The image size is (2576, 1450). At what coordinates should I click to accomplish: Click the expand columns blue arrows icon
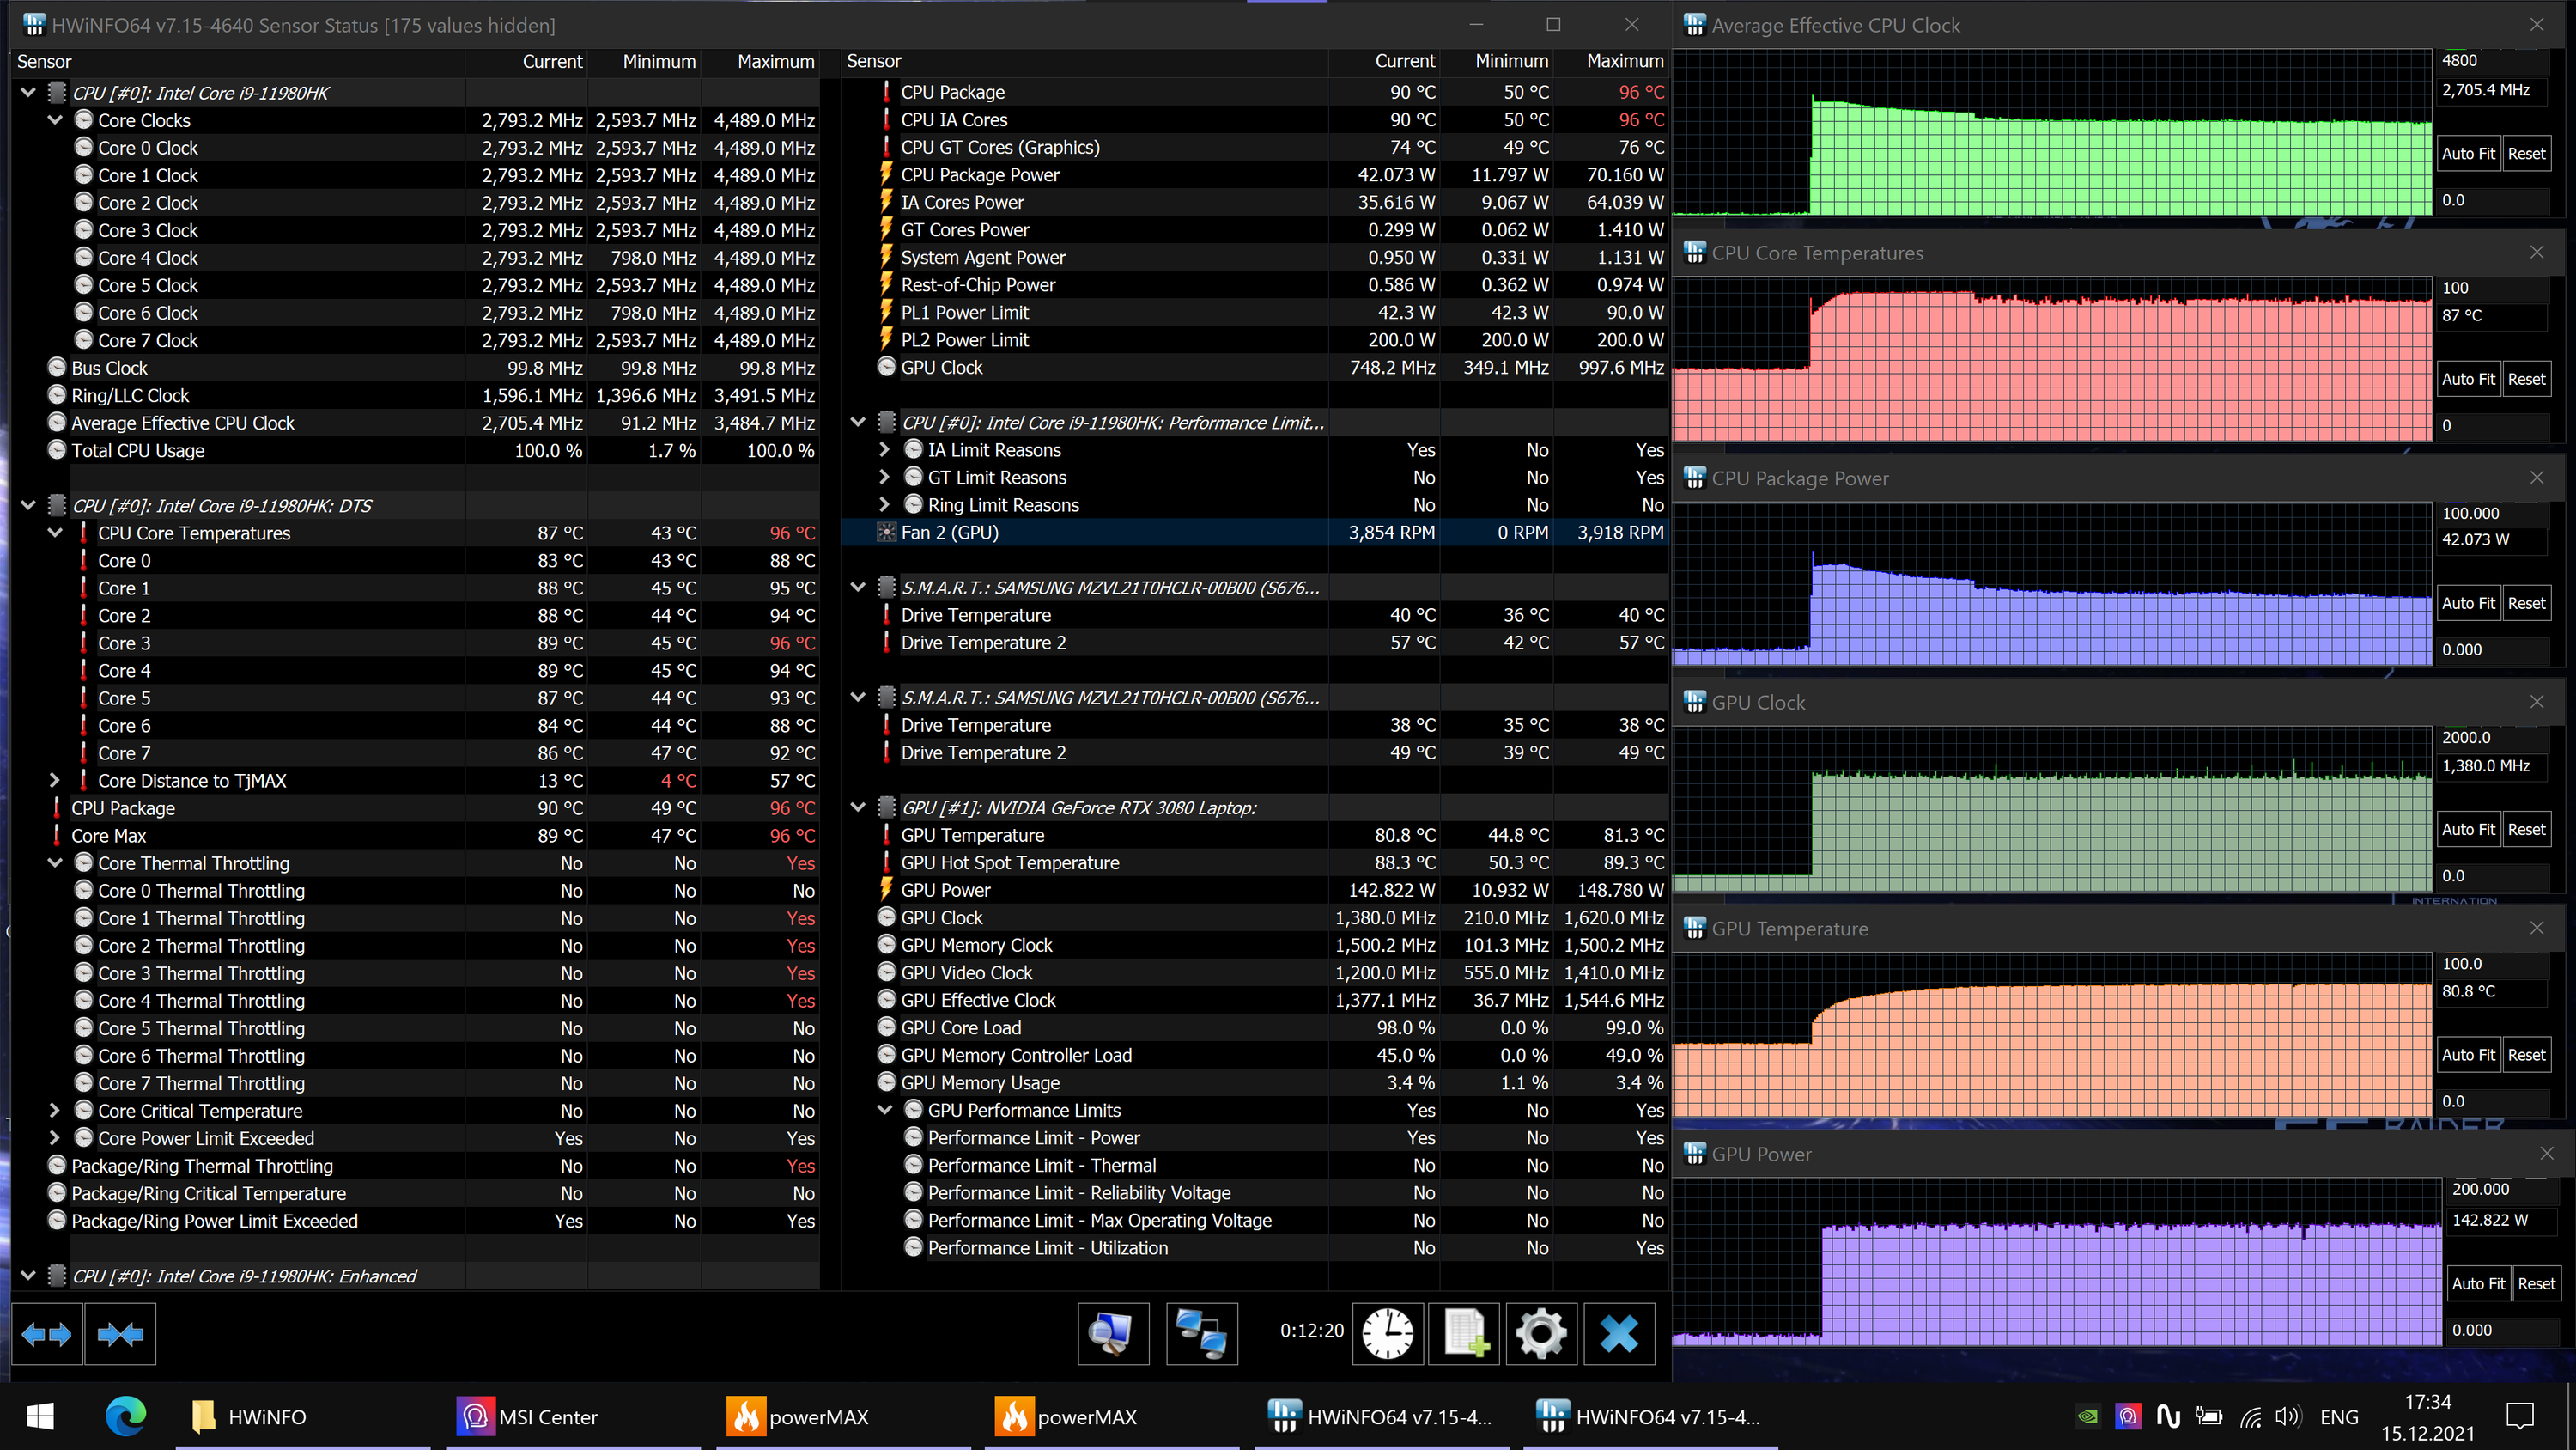coord(46,1334)
